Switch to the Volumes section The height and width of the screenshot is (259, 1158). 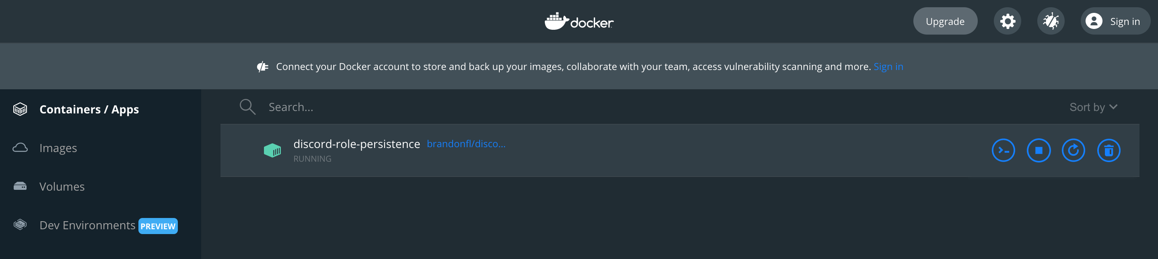coord(62,186)
